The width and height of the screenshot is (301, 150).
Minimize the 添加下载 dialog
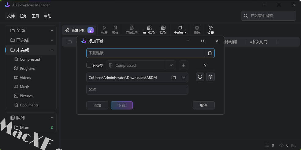coord(188,41)
